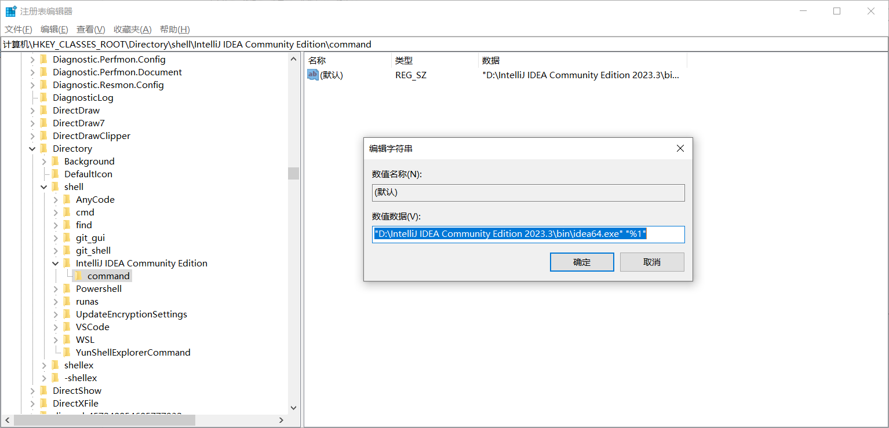
Task: Click the folder icon beside runas
Action: pyautogui.click(x=67, y=301)
